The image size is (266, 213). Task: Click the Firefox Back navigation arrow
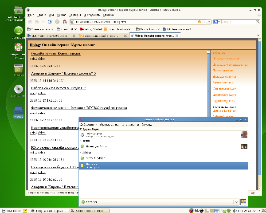(x=30, y=21)
